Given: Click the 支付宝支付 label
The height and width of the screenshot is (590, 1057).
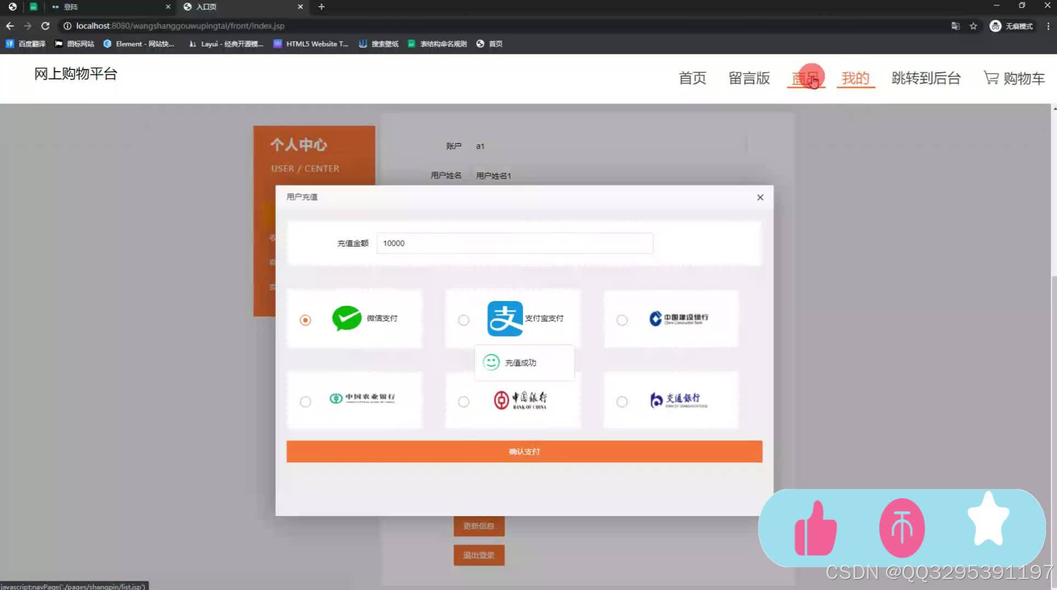Looking at the screenshot, I should 544,318.
